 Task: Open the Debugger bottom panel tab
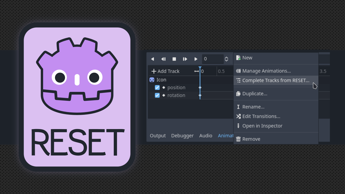pos(182,136)
